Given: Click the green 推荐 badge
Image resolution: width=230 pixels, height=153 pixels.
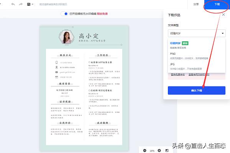Looking at the screenshot, I should coord(185,43).
